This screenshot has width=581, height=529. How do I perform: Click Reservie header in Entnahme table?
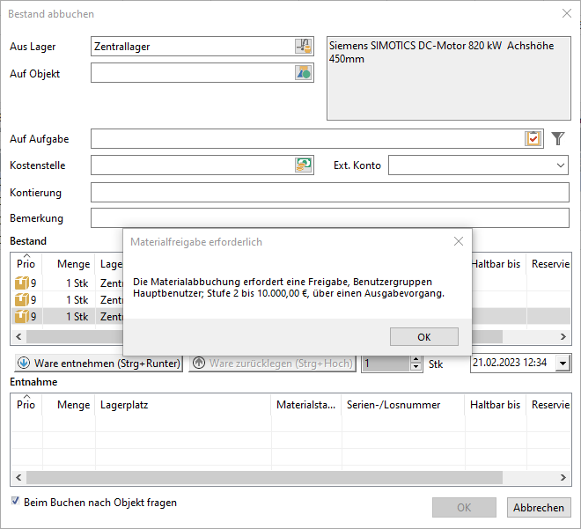tap(550, 405)
